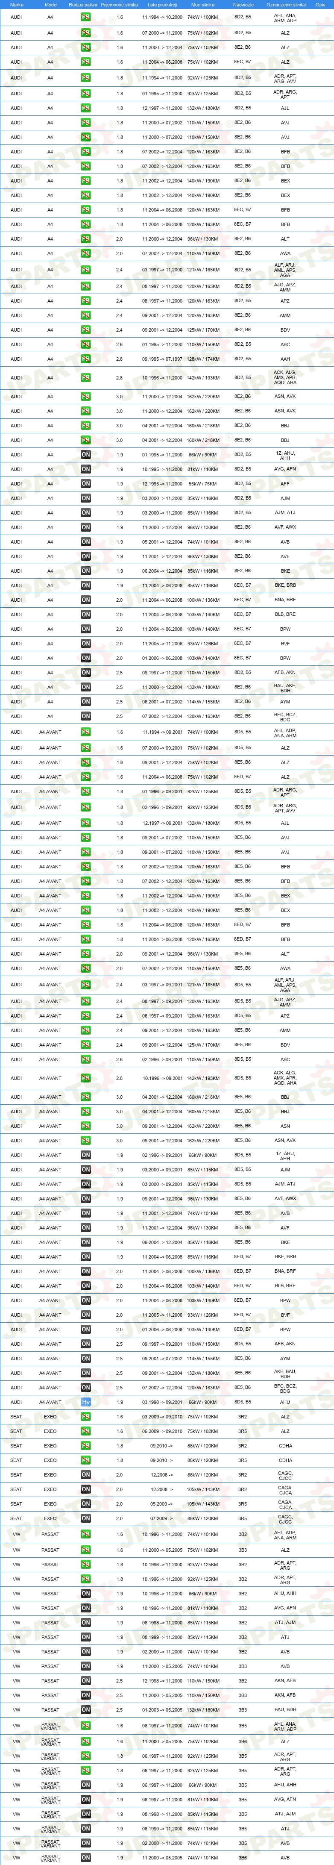Click diesel ON icon in SEAT Exeo 2.0 05.2009 row
Image resolution: width=334 pixels, height=1865 pixels.
85,1504
